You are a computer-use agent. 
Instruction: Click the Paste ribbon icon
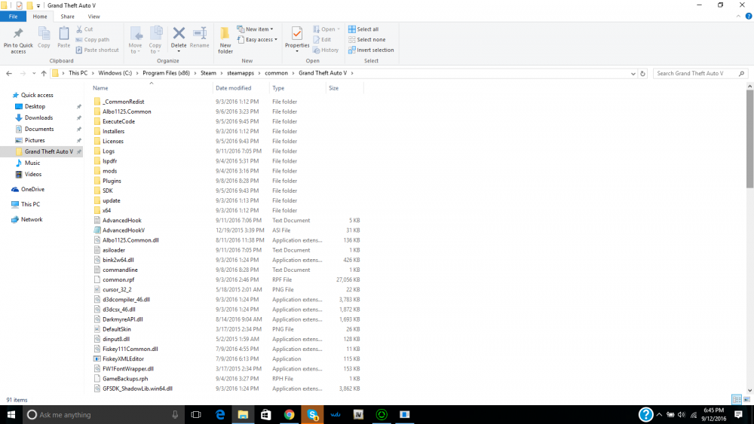point(63,34)
